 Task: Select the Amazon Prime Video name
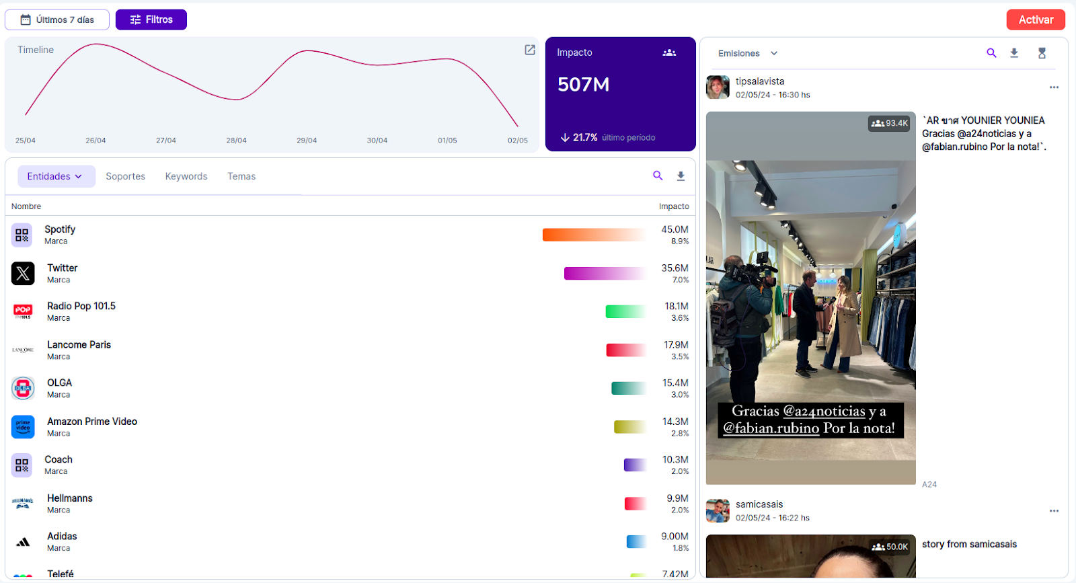coord(92,421)
